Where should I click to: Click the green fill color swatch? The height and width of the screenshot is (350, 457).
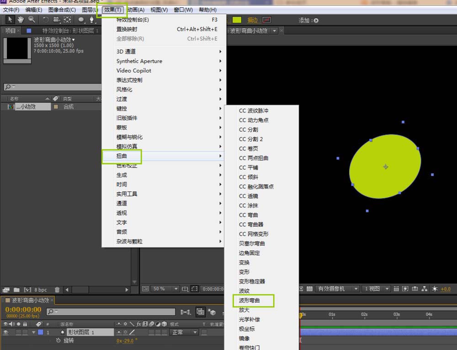coord(236,20)
